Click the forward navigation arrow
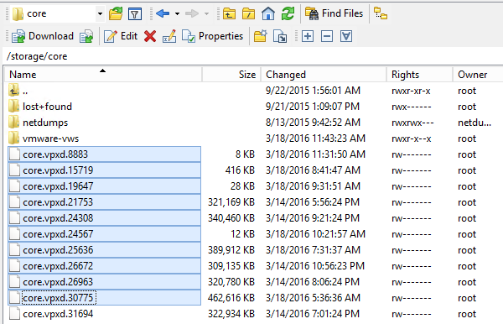The image size is (503, 324). pyautogui.click(x=192, y=13)
